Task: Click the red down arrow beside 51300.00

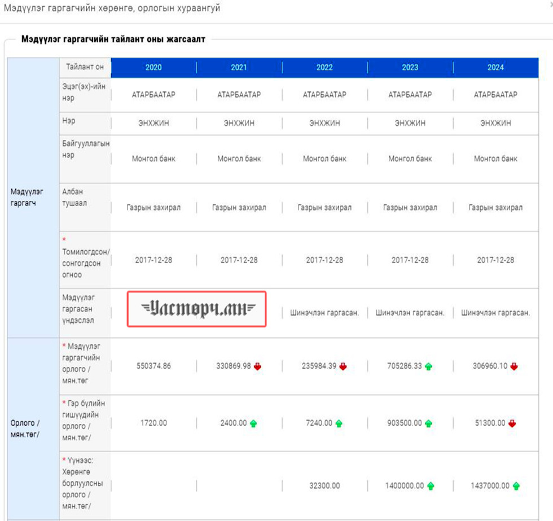Action: click(x=512, y=423)
